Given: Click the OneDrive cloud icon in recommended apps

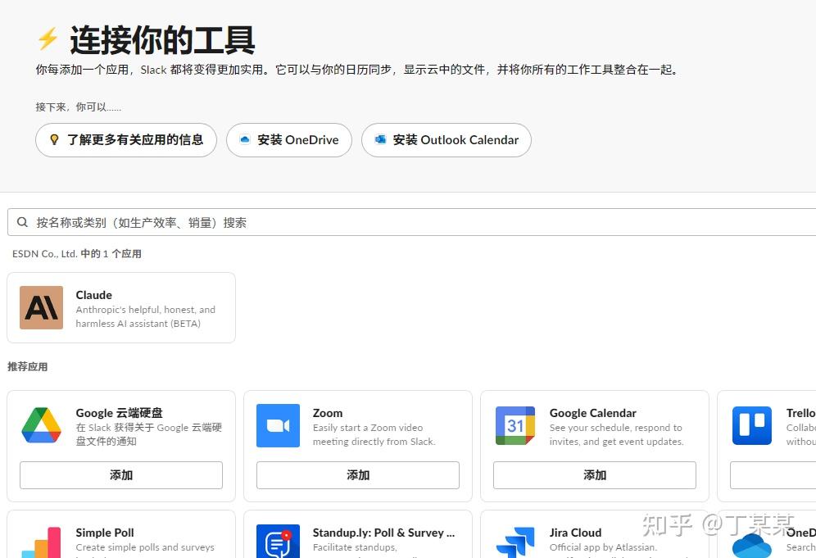Looking at the screenshot, I should 751,545.
